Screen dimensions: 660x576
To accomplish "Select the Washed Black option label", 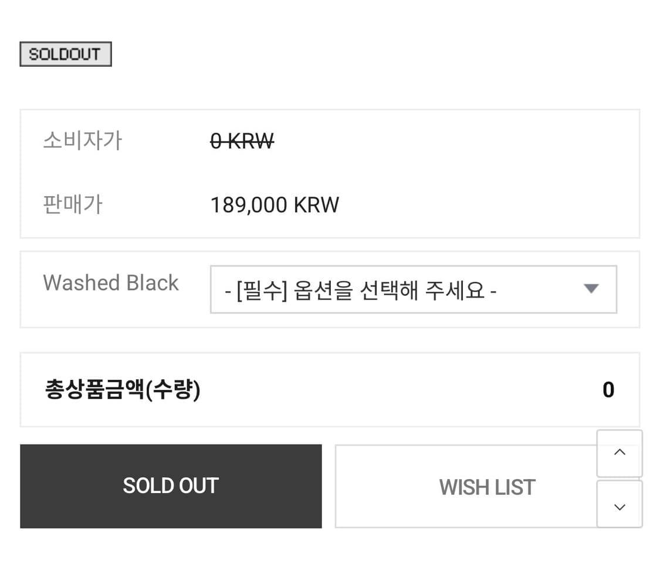I will click(110, 282).
